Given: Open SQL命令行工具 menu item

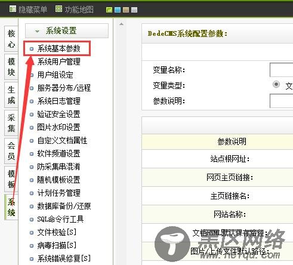Looking at the screenshot, I should pyautogui.click(x=60, y=219).
